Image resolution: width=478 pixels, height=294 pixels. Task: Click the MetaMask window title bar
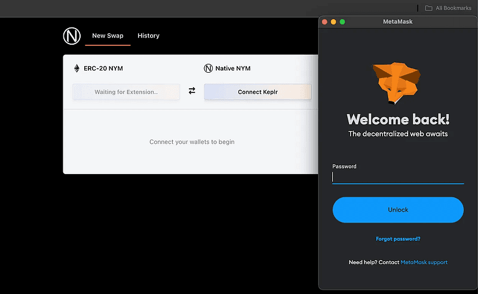[x=398, y=22]
